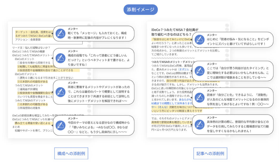Click the 添削イメージ pill button
Viewport: 279px width, 162px height.
141,9
